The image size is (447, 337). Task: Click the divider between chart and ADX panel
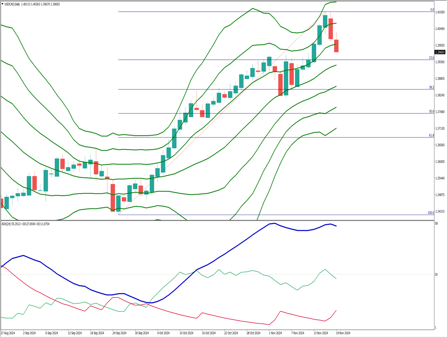click(217, 221)
